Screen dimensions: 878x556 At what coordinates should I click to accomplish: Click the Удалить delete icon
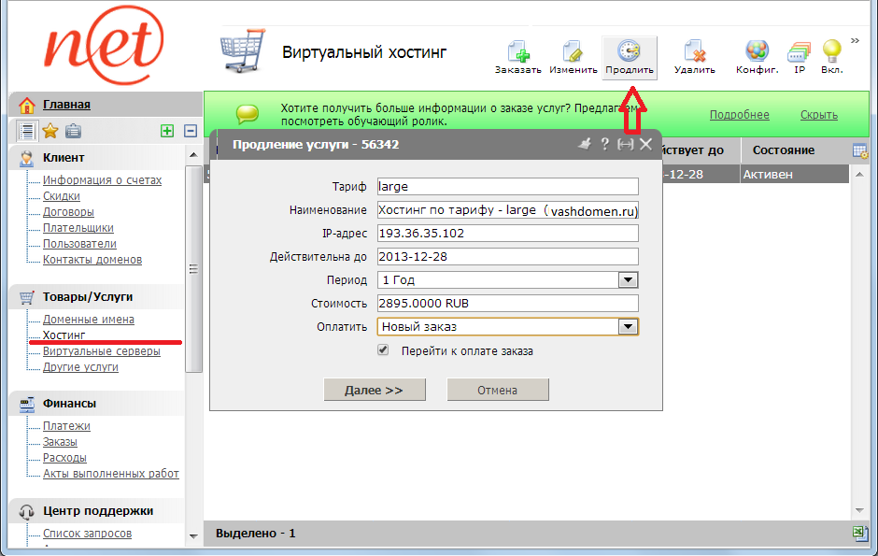point(694,54)
